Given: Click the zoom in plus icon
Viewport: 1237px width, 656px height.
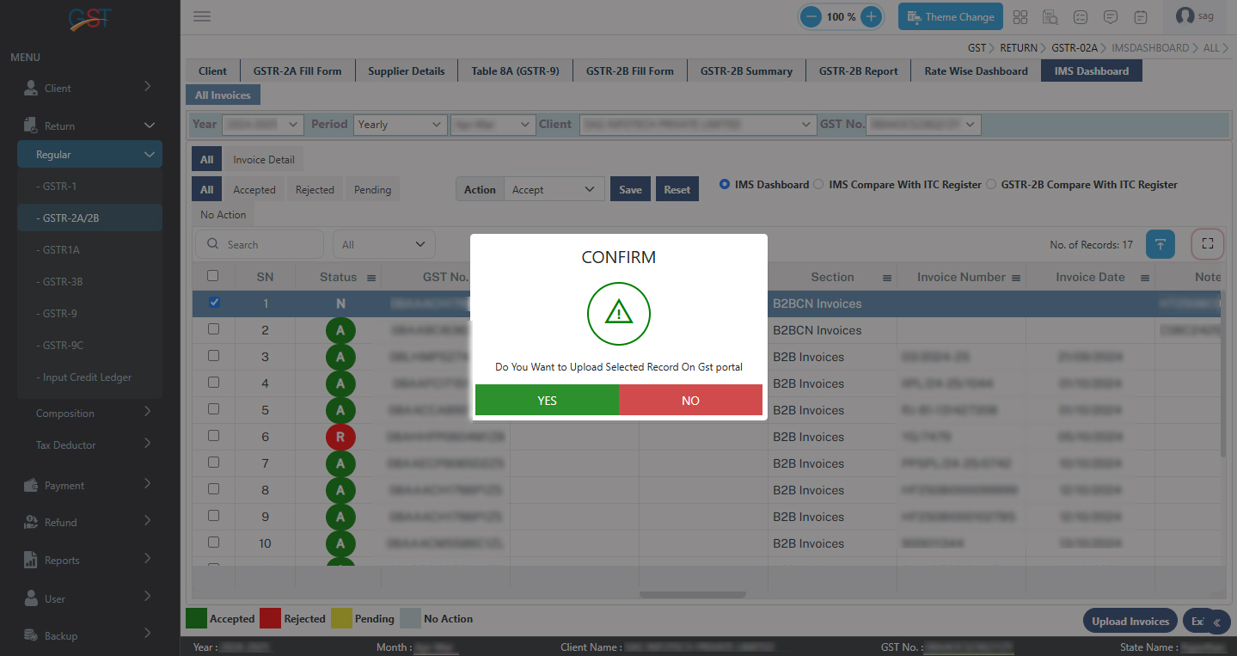Looking at the screenshot, I should click(x=871, y=16).
